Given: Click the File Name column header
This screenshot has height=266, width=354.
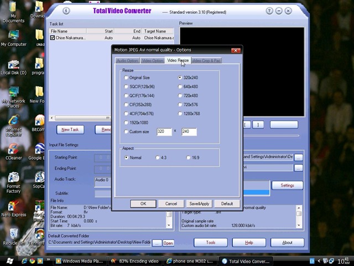Looking at the screenshot, I should (67, 31).
